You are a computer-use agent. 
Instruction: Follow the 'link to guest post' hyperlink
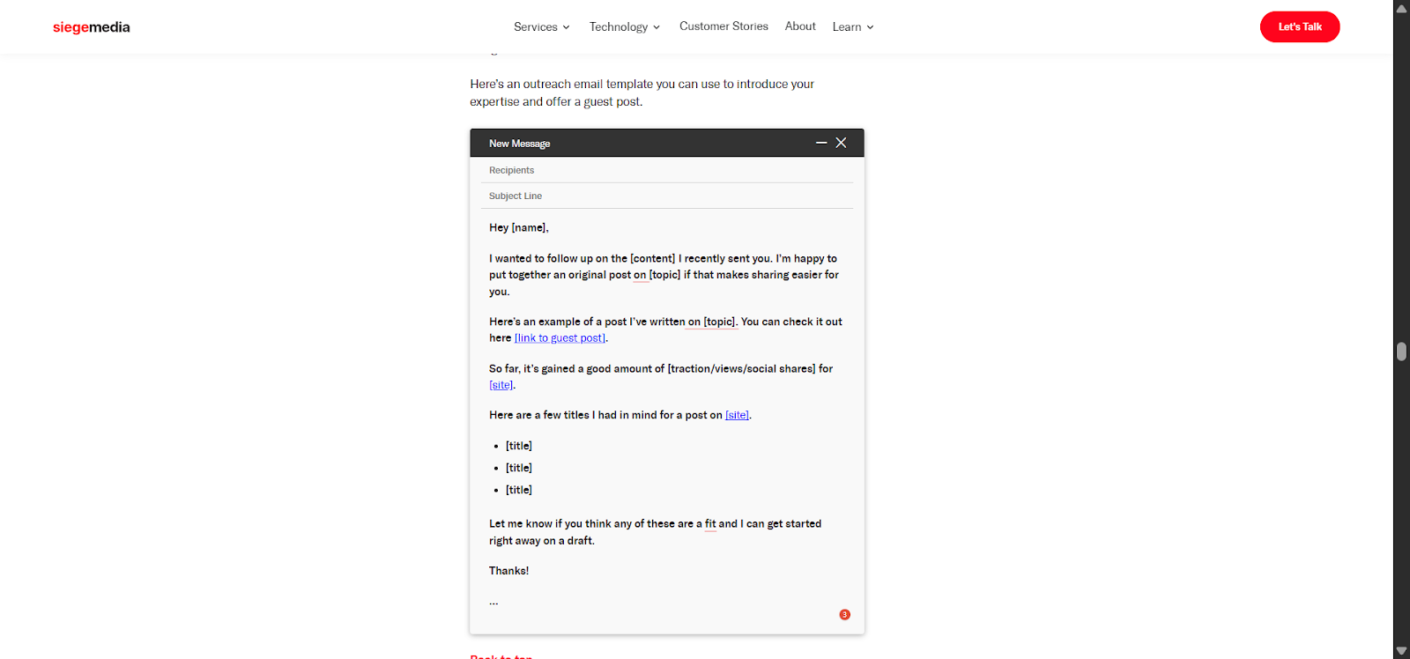pyautogui.click(x=559, y=337)
